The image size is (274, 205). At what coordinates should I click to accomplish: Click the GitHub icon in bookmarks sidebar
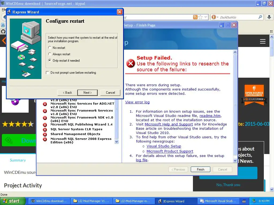(3, 31)
